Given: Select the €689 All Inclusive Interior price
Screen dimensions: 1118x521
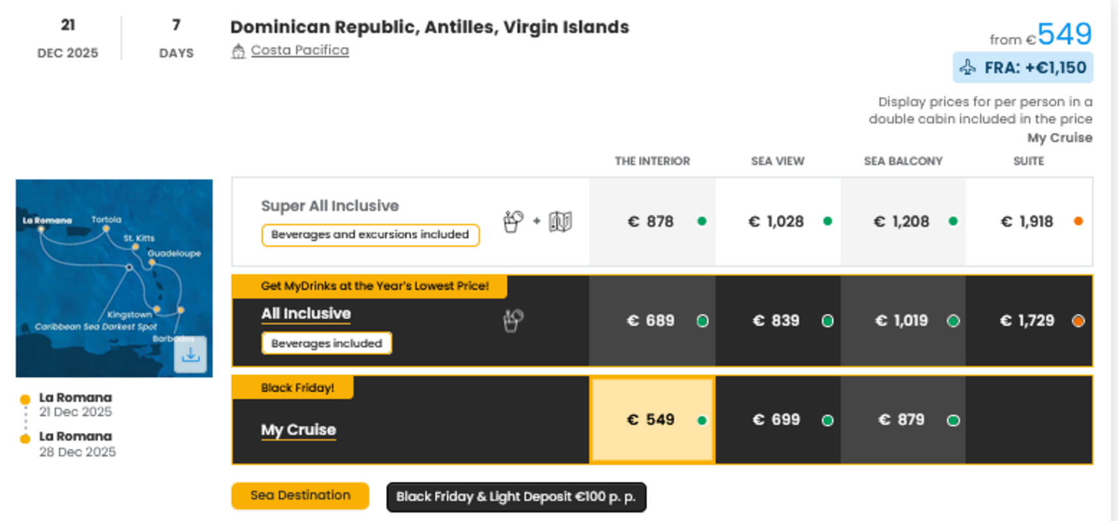Looking at the screenshot, I should pos(648,320).
